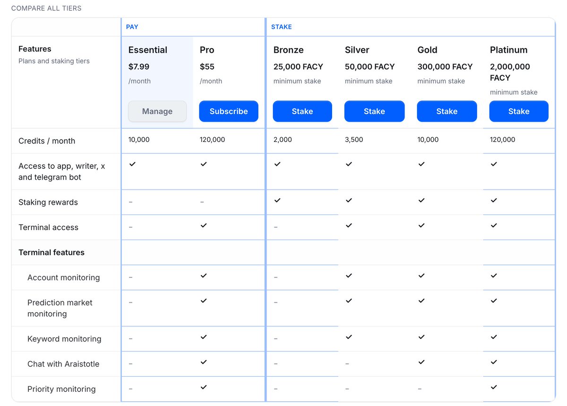Click Silver checkmark in Account monitoring row

coord(349,275)
